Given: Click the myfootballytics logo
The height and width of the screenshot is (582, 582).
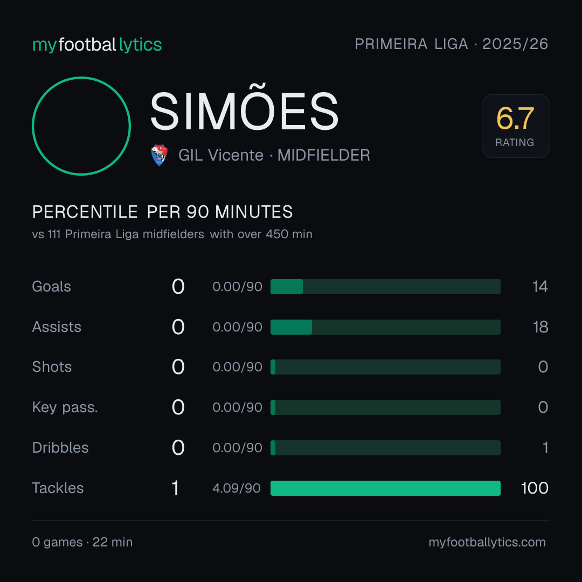Looking at the screenshot, I should pyautogui.click(x=97, y=45).
